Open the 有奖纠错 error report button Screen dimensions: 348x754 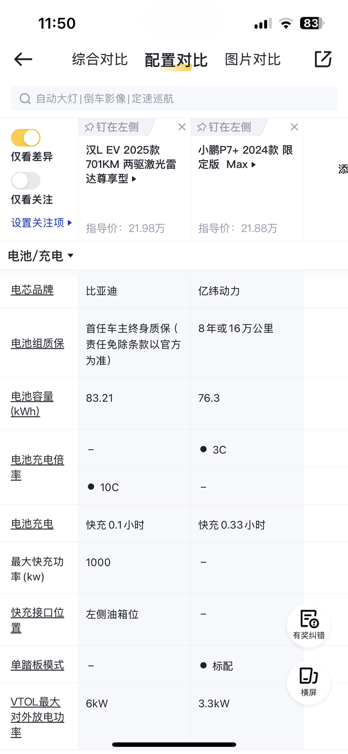[x=309, y=624]
